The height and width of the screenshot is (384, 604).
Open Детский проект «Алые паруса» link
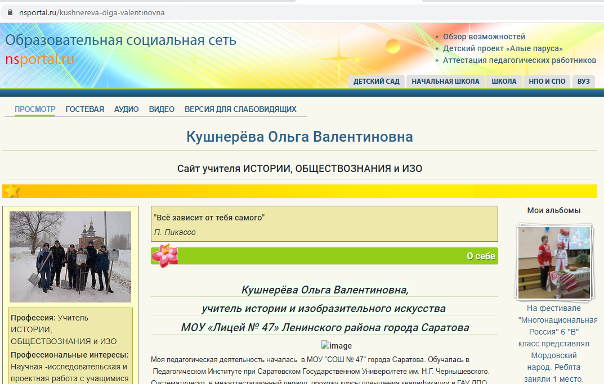point(503,49)
